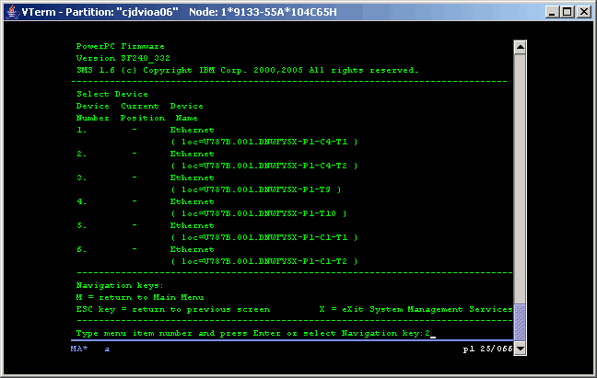
Task: Select Ethernet device number 1 line
Action: 192,130
